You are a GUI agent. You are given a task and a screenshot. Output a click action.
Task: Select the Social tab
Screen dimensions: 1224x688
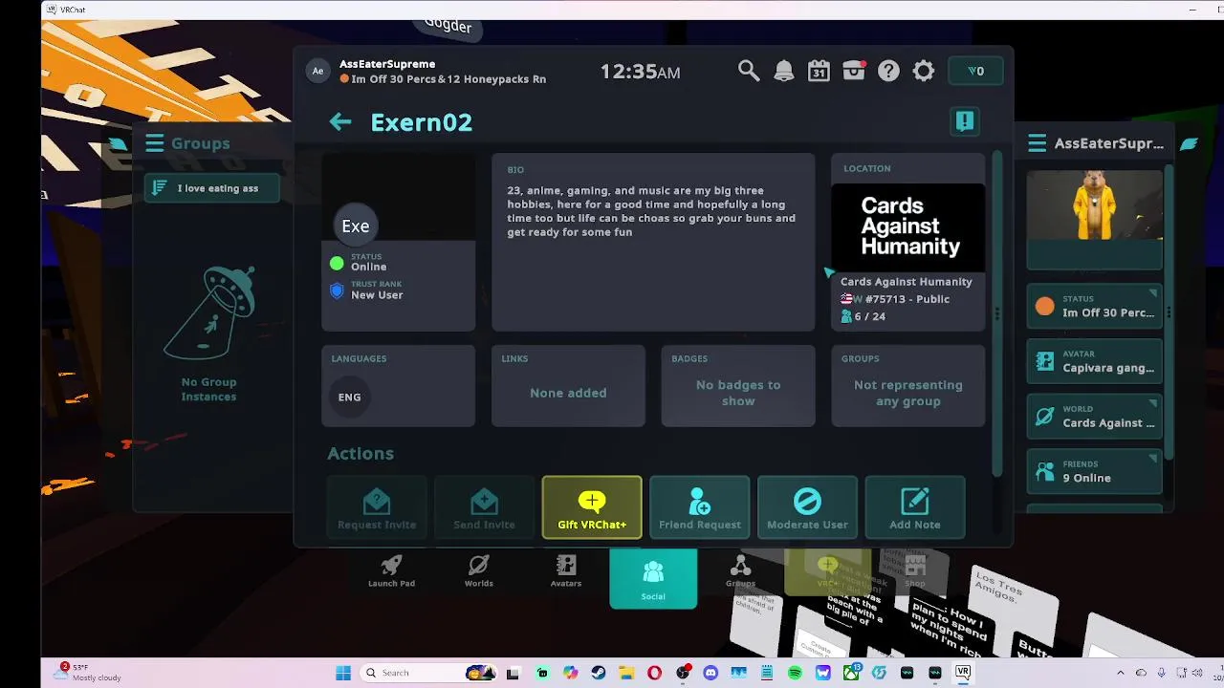[x=653, y=578]
